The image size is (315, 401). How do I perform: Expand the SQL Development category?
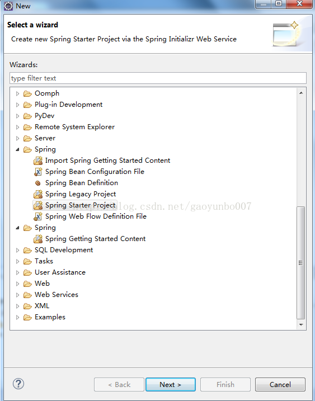pyautogui.click(x=17, y=250)
